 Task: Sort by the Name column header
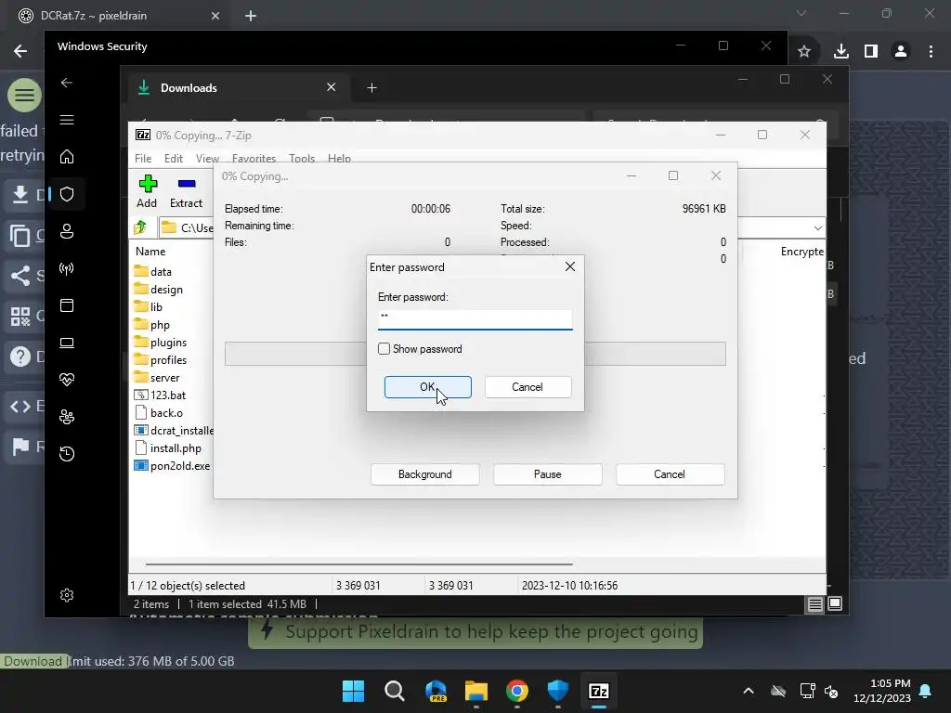[150, 251]
